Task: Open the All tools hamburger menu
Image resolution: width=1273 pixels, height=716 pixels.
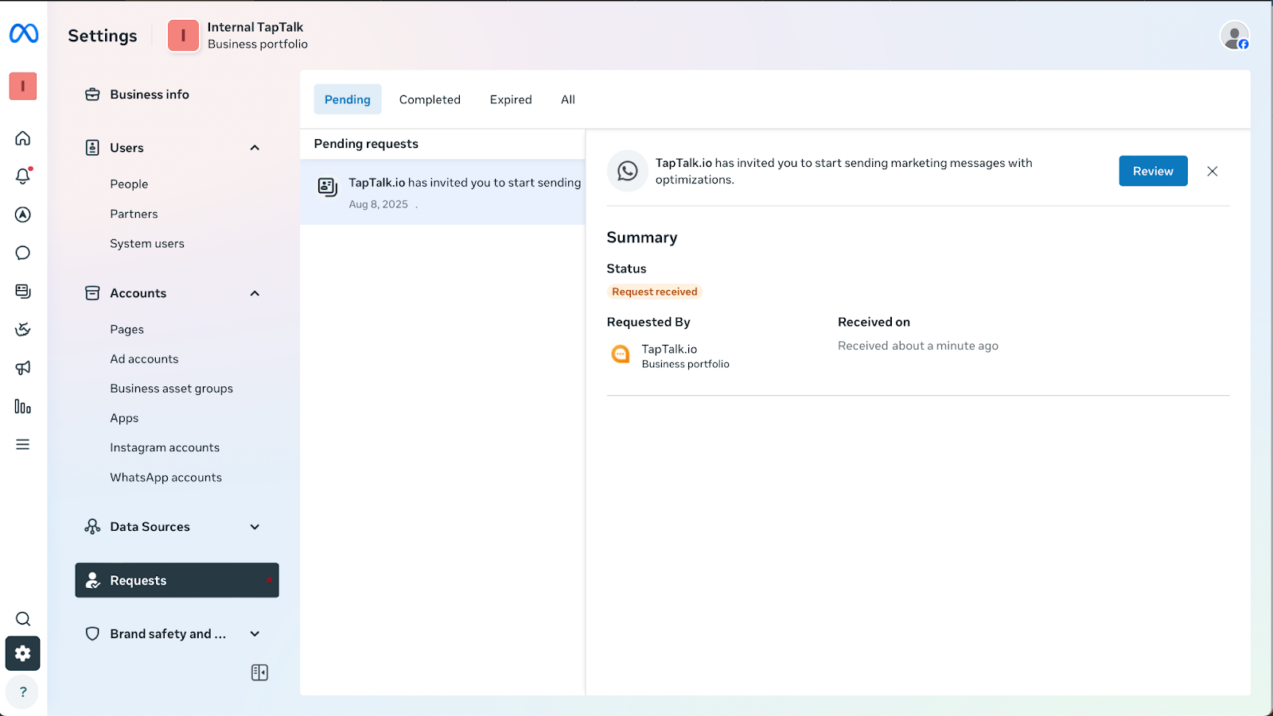Action: [23, 444]
